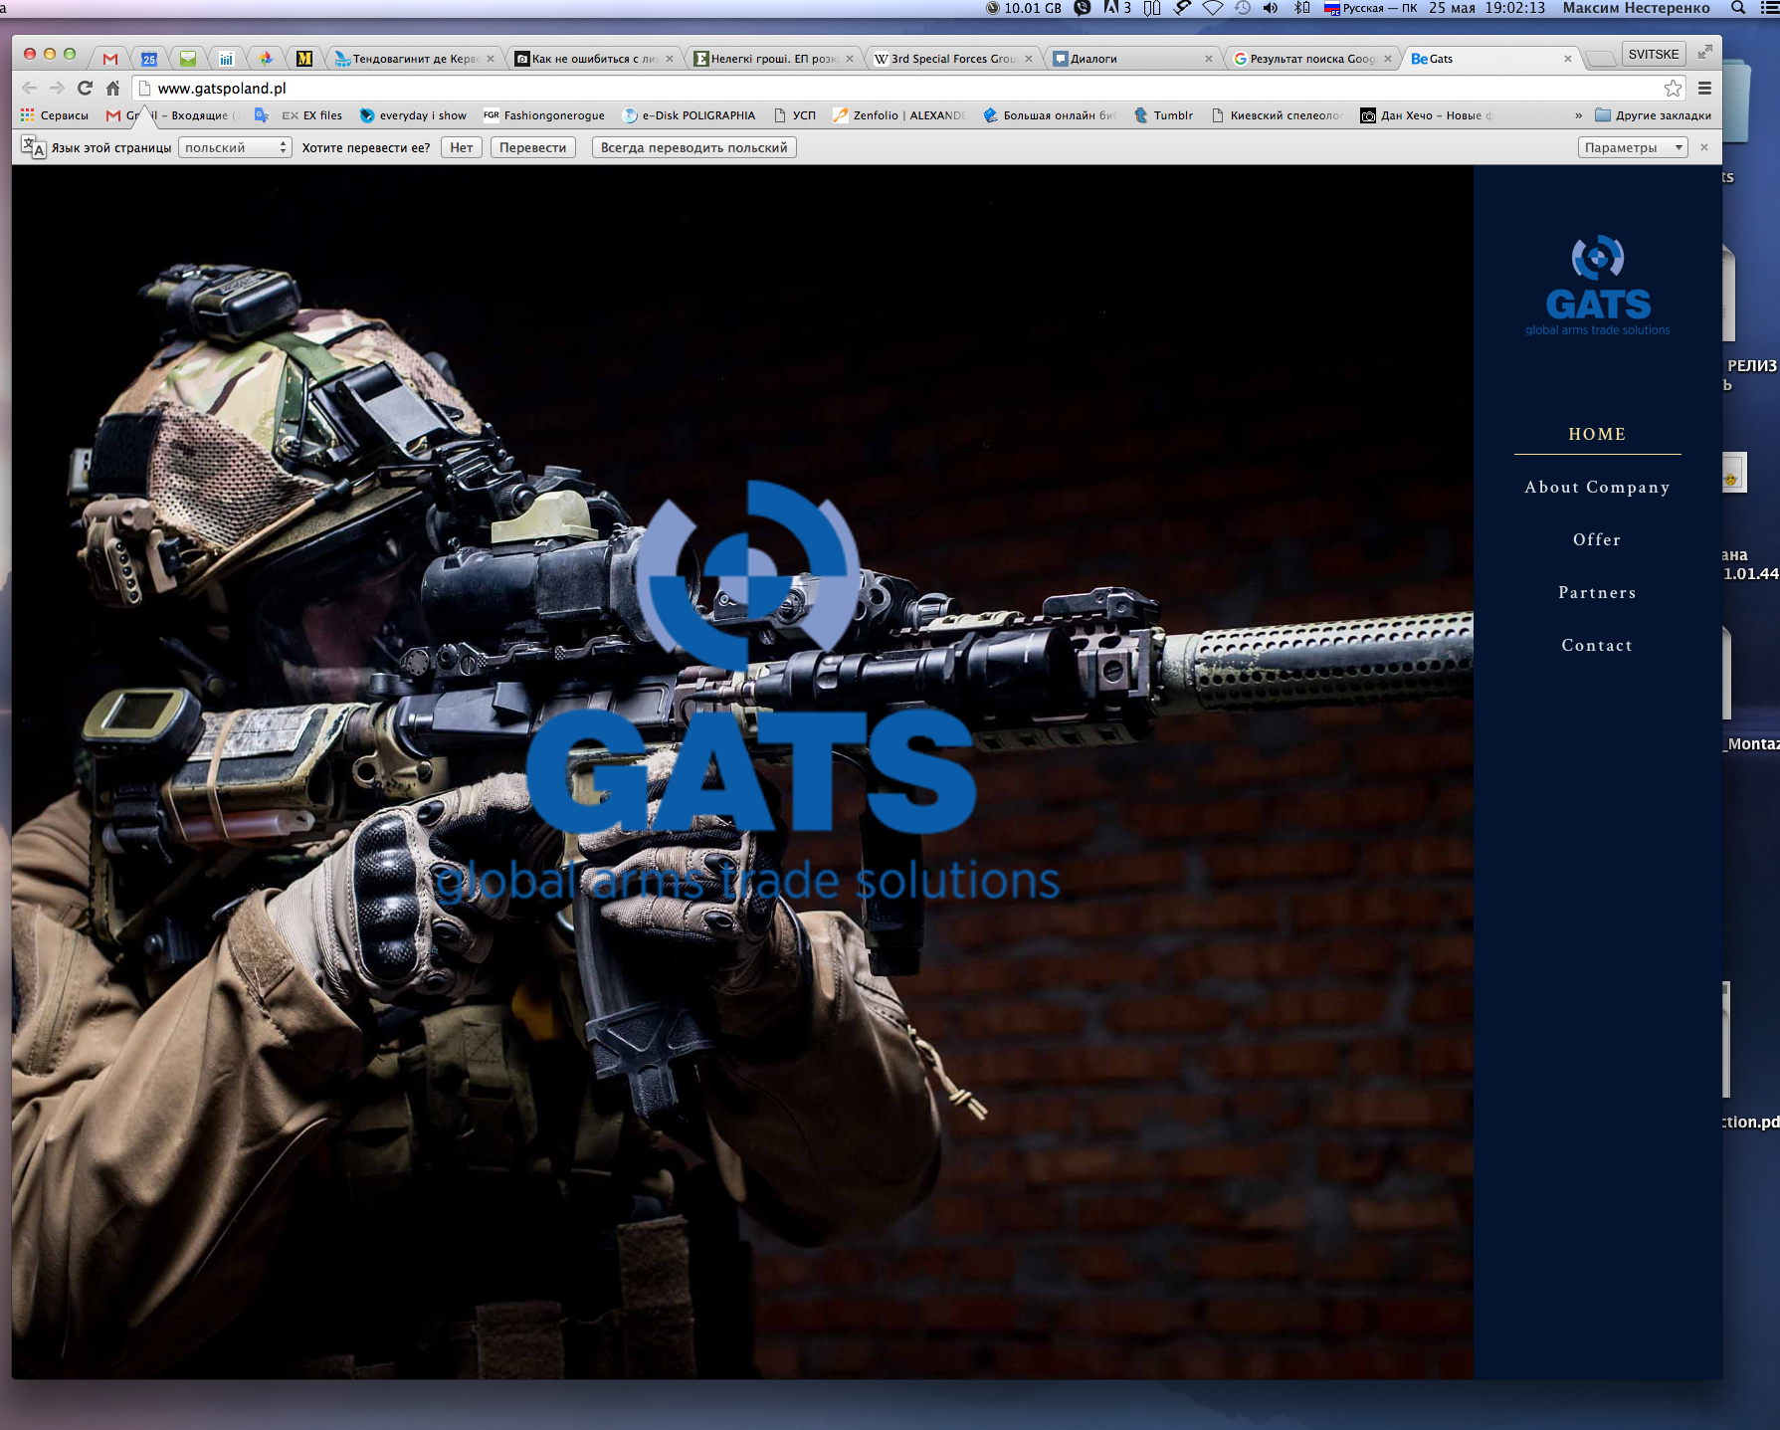Open the Gmail Входящие bookmark
Viewport: 1780px width, 1430px height.
tap(173, 115)
